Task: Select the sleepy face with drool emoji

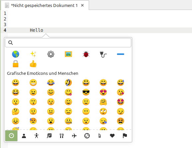Action: coord(103,121)
